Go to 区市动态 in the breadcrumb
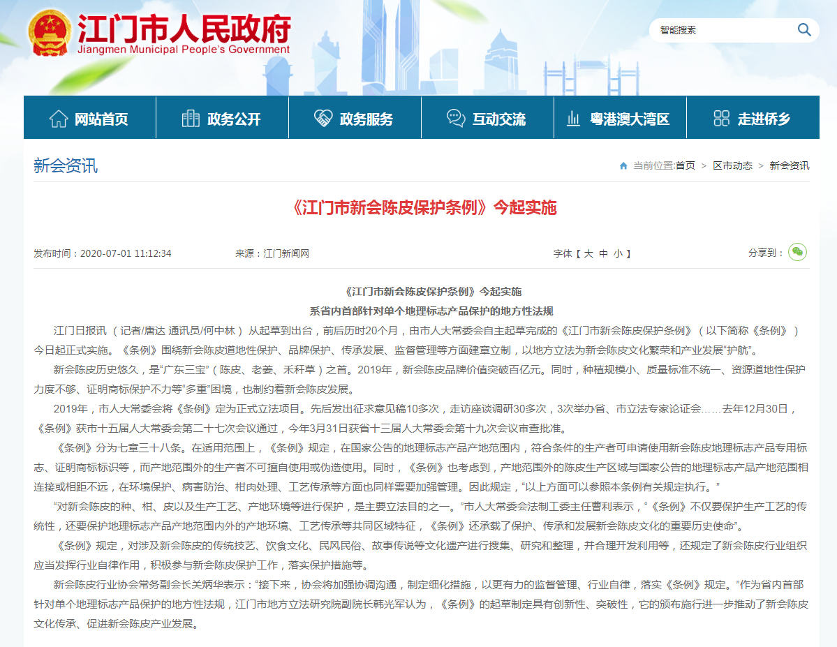Viewport: 837px width, 647px height. (732, 166)
